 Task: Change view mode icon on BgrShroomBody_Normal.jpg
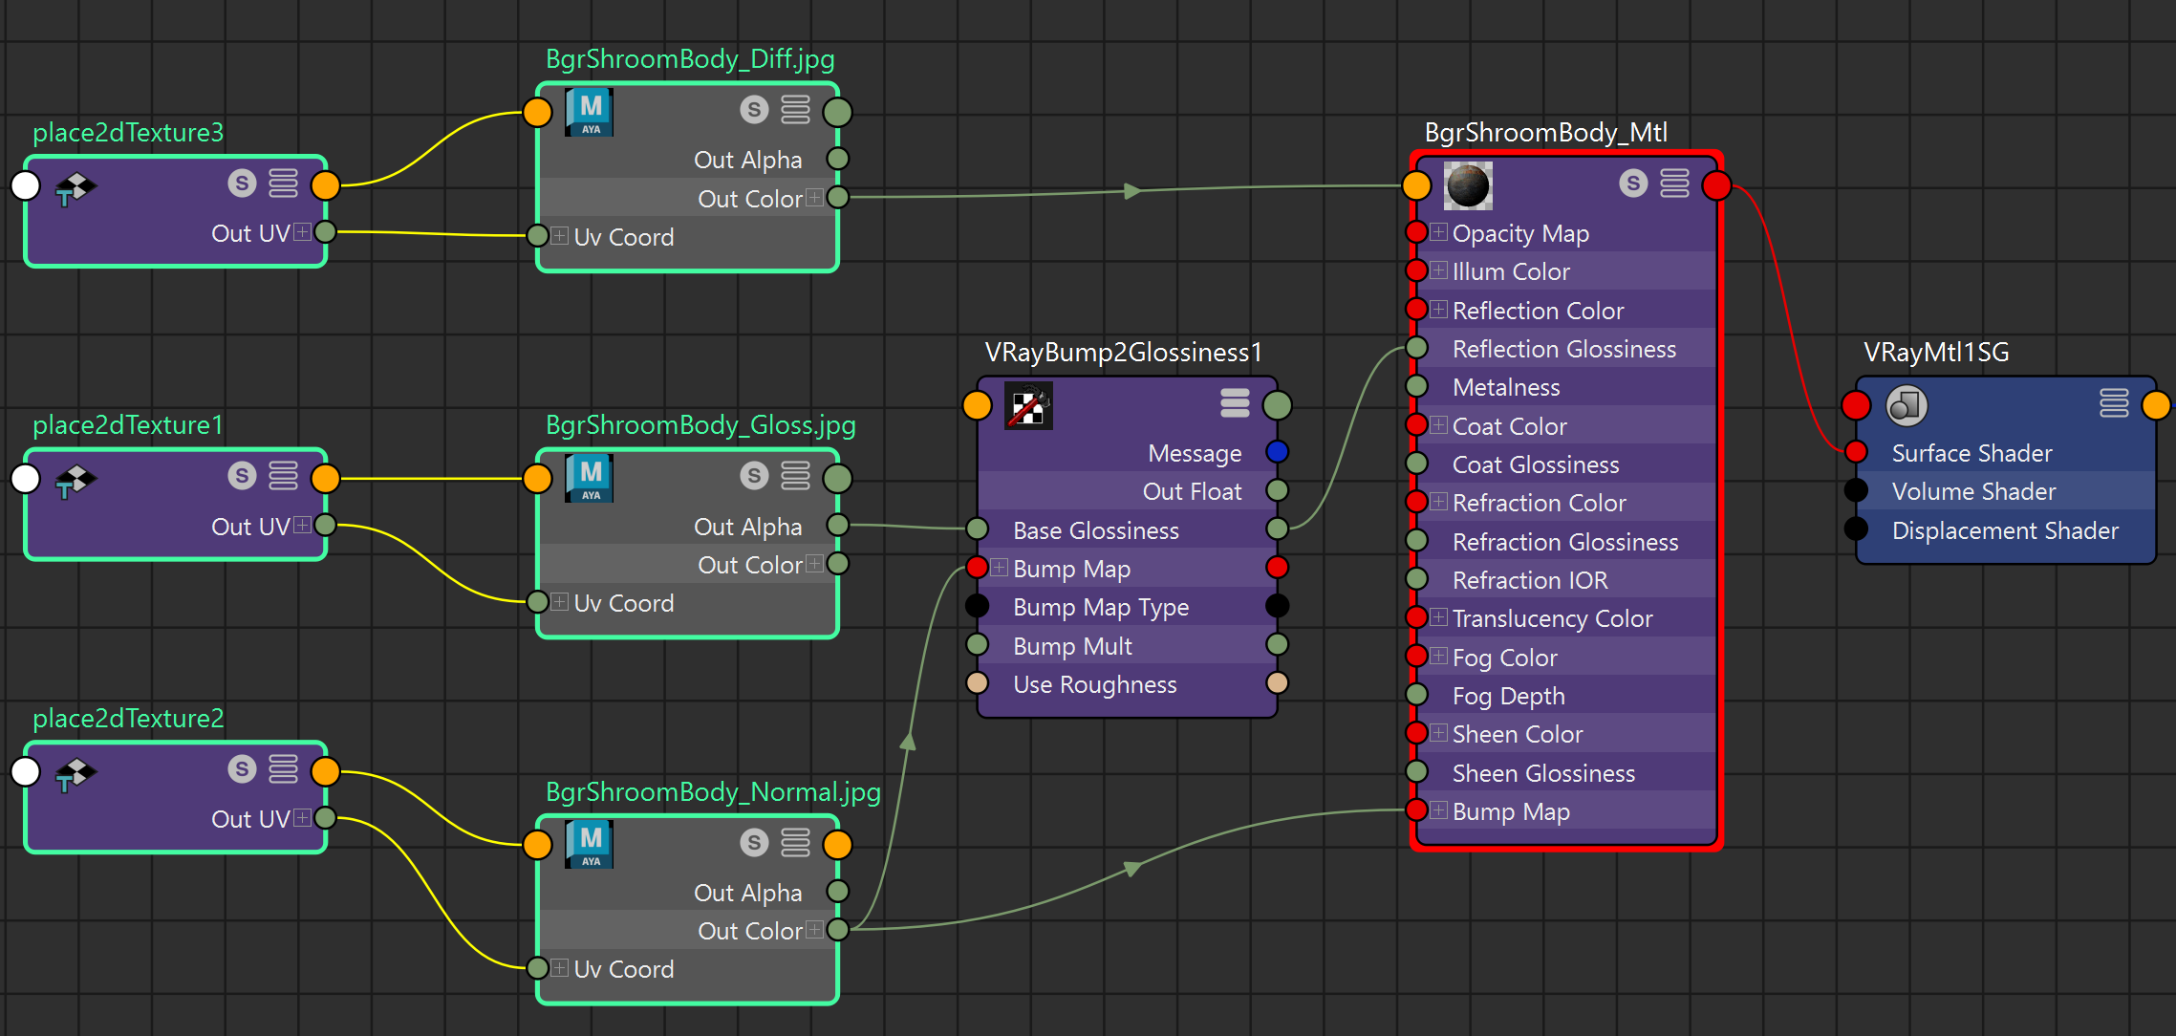coord(795,842)
